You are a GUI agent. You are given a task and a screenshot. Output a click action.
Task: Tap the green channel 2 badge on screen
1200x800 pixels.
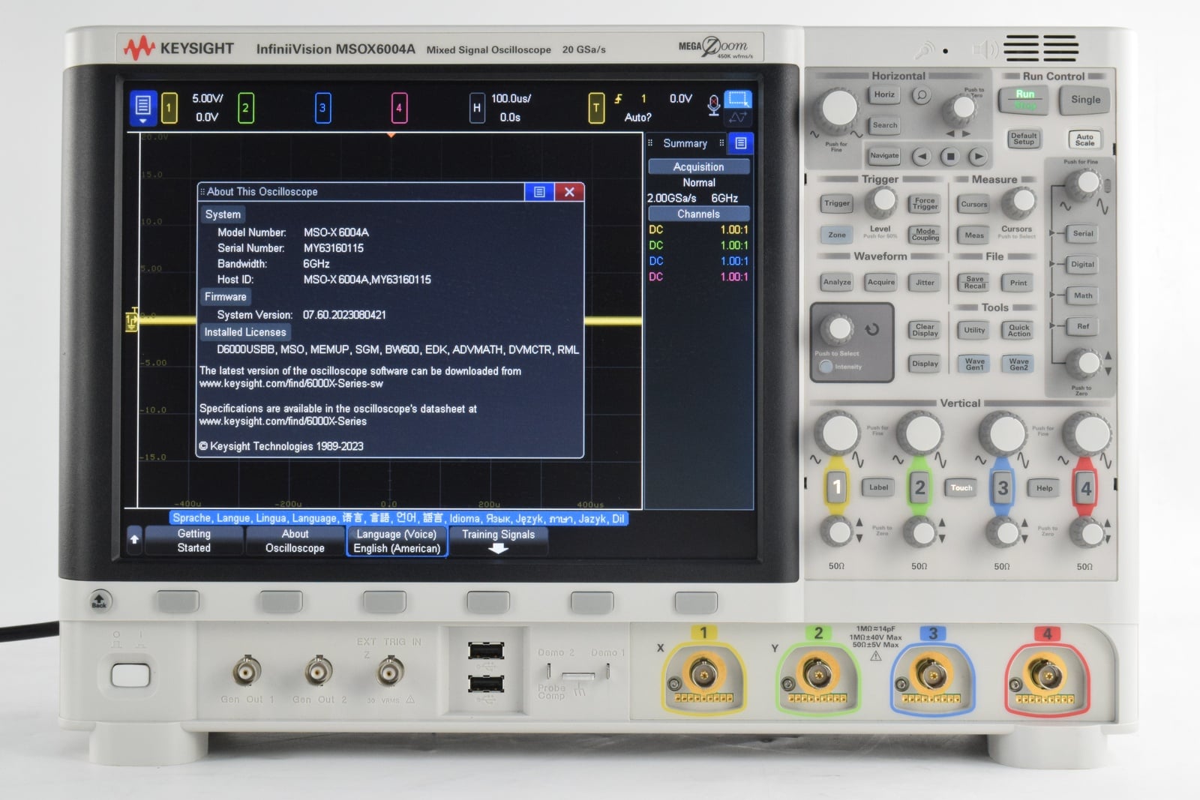pyautogui.click(x=245, y=108)
